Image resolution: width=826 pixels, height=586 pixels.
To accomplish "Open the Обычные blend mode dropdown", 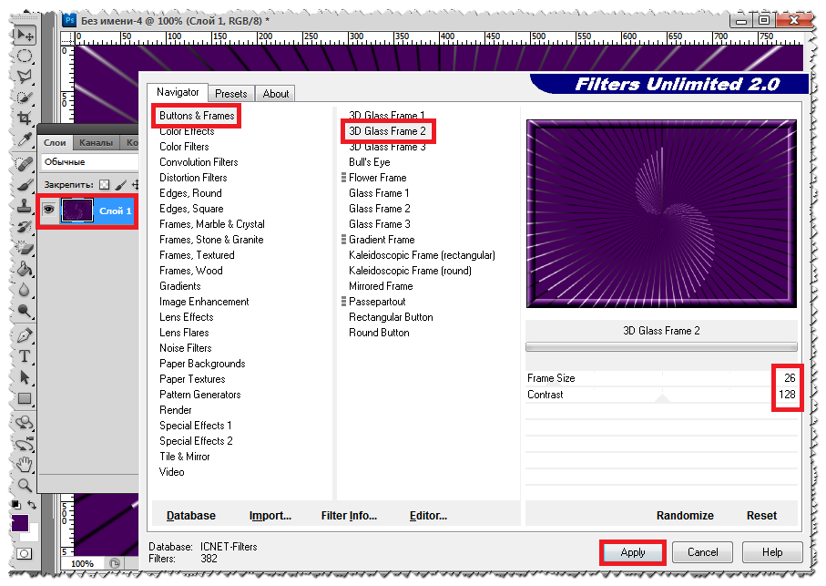I will pyautogui.click(x=89, y=162).
